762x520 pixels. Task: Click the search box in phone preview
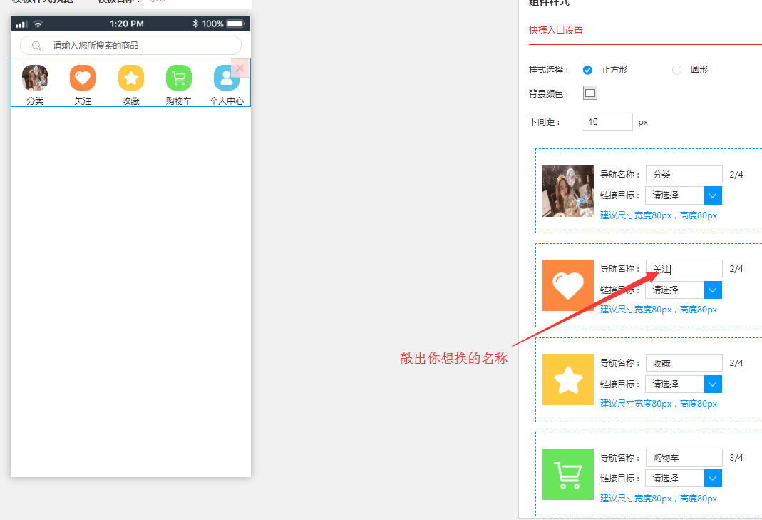[130, 46]
